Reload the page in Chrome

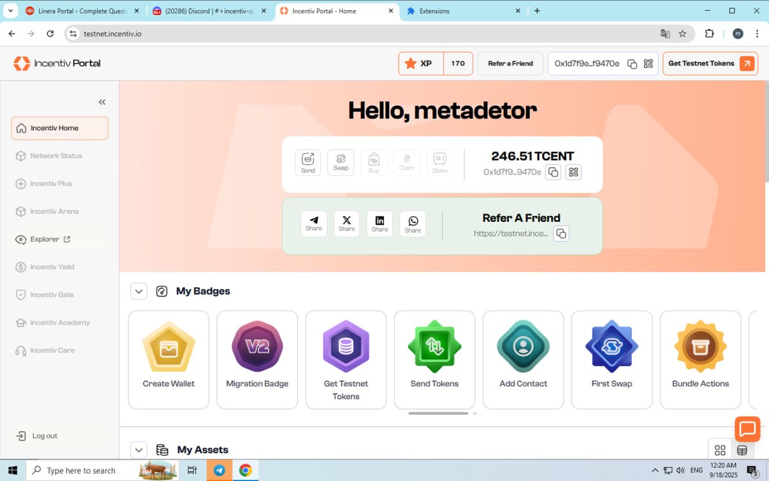(x=50, y=34)
